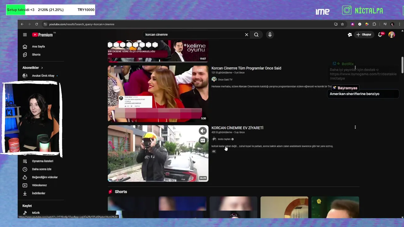Open the YouTube hamburger guide menu

25,35
